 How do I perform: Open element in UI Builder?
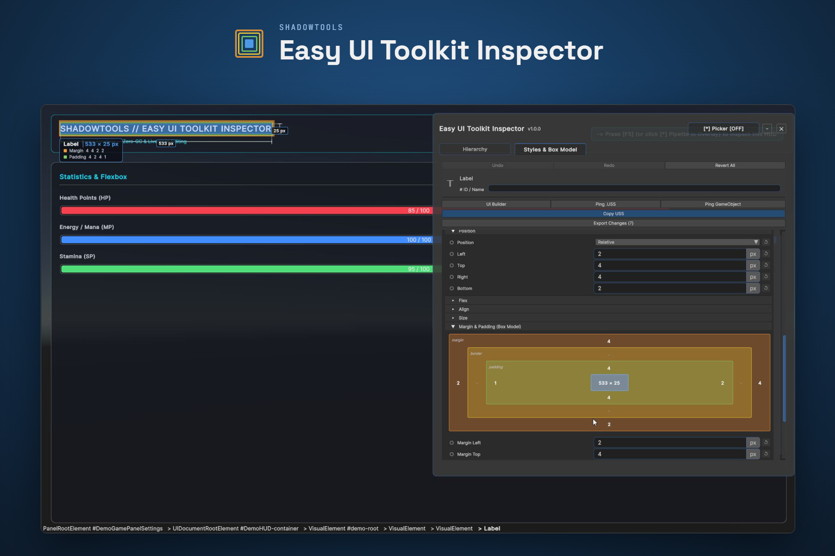[x=496, y=204]
